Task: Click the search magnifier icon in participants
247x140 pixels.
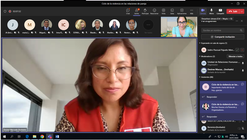Action: (x=241, y=30)
